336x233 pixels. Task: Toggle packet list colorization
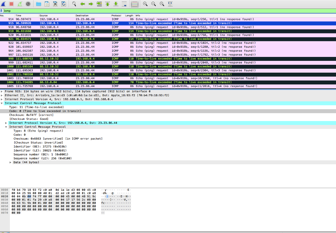coord(135,4)
